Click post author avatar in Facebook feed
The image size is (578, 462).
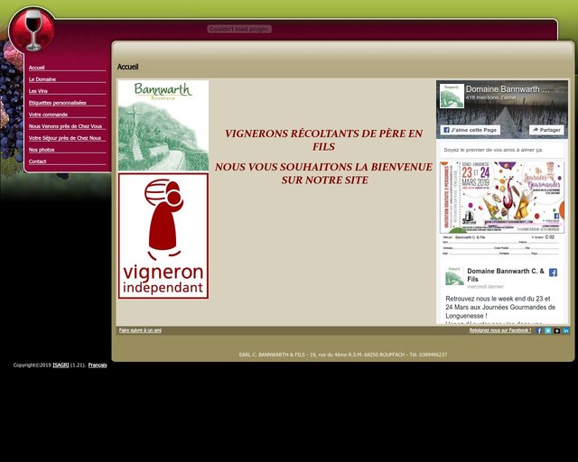pyautogui.click(x=454, y=276)
